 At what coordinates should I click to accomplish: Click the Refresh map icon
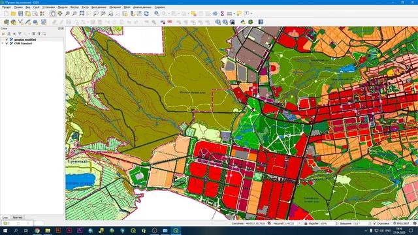146,14
